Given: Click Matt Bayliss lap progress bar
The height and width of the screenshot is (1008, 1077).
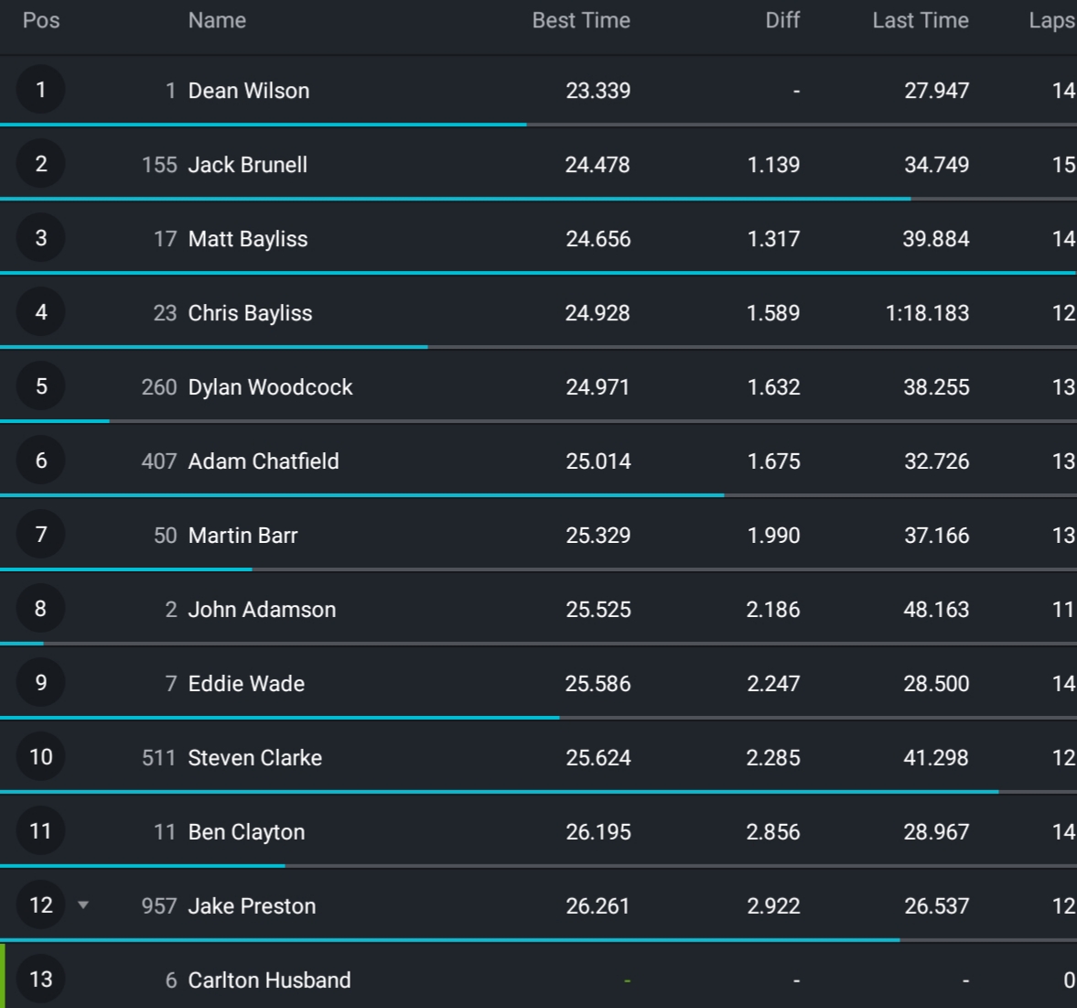Looking at the screenshot, I should (x=538, y=273).
